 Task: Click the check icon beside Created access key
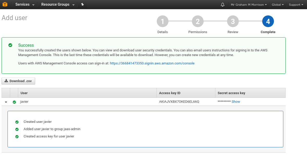tap(17, 136)
